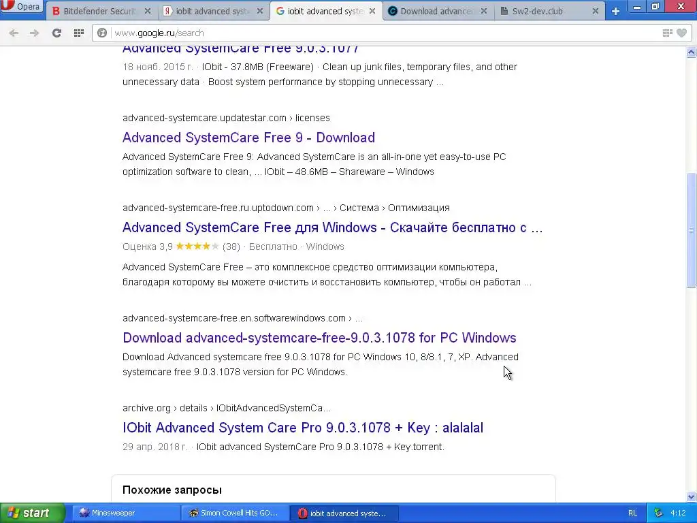The image size is (697, 523).
Task: Bookmark page with the heart icon
Action: pos(681,33)
